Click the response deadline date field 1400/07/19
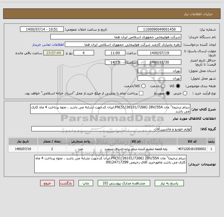 click(159, 53)
